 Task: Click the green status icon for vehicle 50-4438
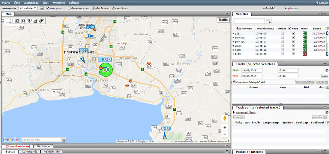tap(304, 37)
